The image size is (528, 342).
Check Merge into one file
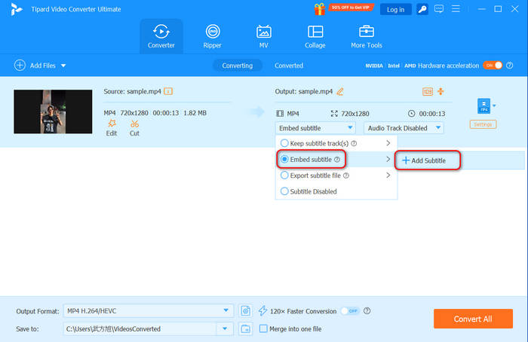(x=263, y=328)
